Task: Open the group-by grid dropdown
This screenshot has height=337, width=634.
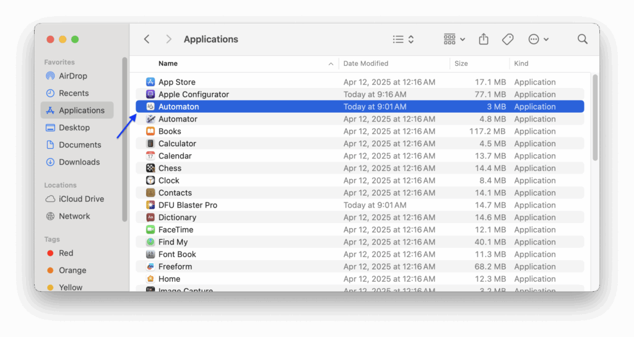Action: [454, 39]
